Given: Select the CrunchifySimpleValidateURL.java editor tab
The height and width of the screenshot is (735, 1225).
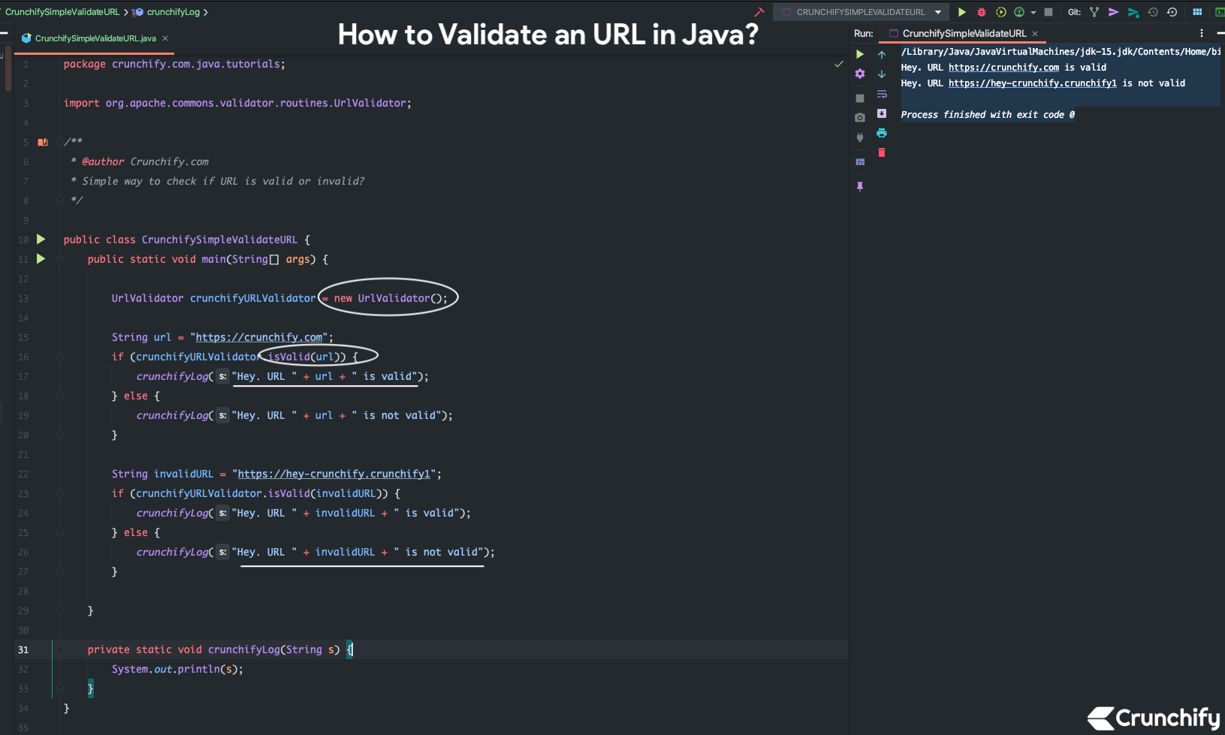Looking at the screenshot, I should pos(98,37).
